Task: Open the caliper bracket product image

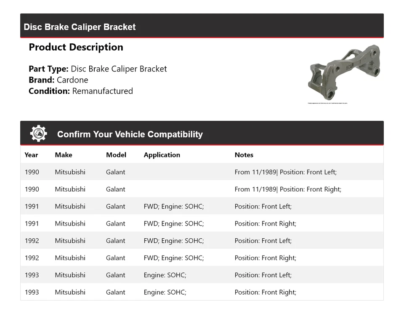Action: pos(344,72)
